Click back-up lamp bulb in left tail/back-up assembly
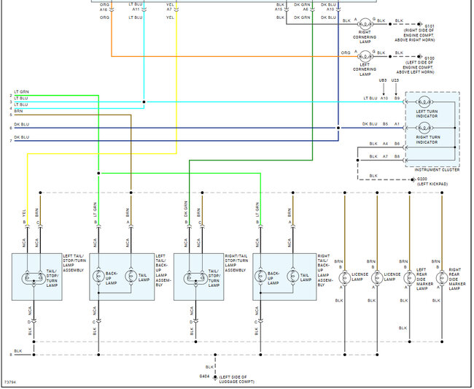Viewport: 474px width, 389px height. click(98, 277)
